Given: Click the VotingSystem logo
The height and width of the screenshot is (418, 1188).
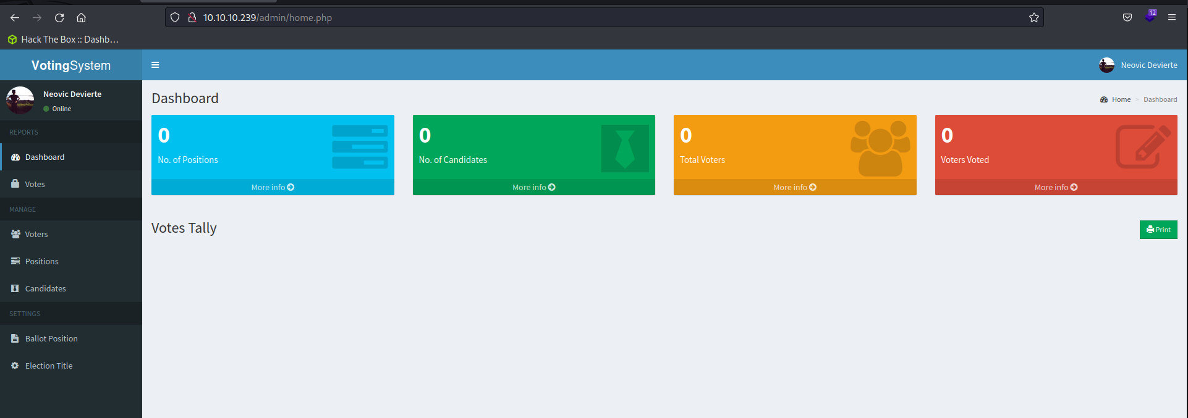Looking at the screenshot, I should (71, 65).
